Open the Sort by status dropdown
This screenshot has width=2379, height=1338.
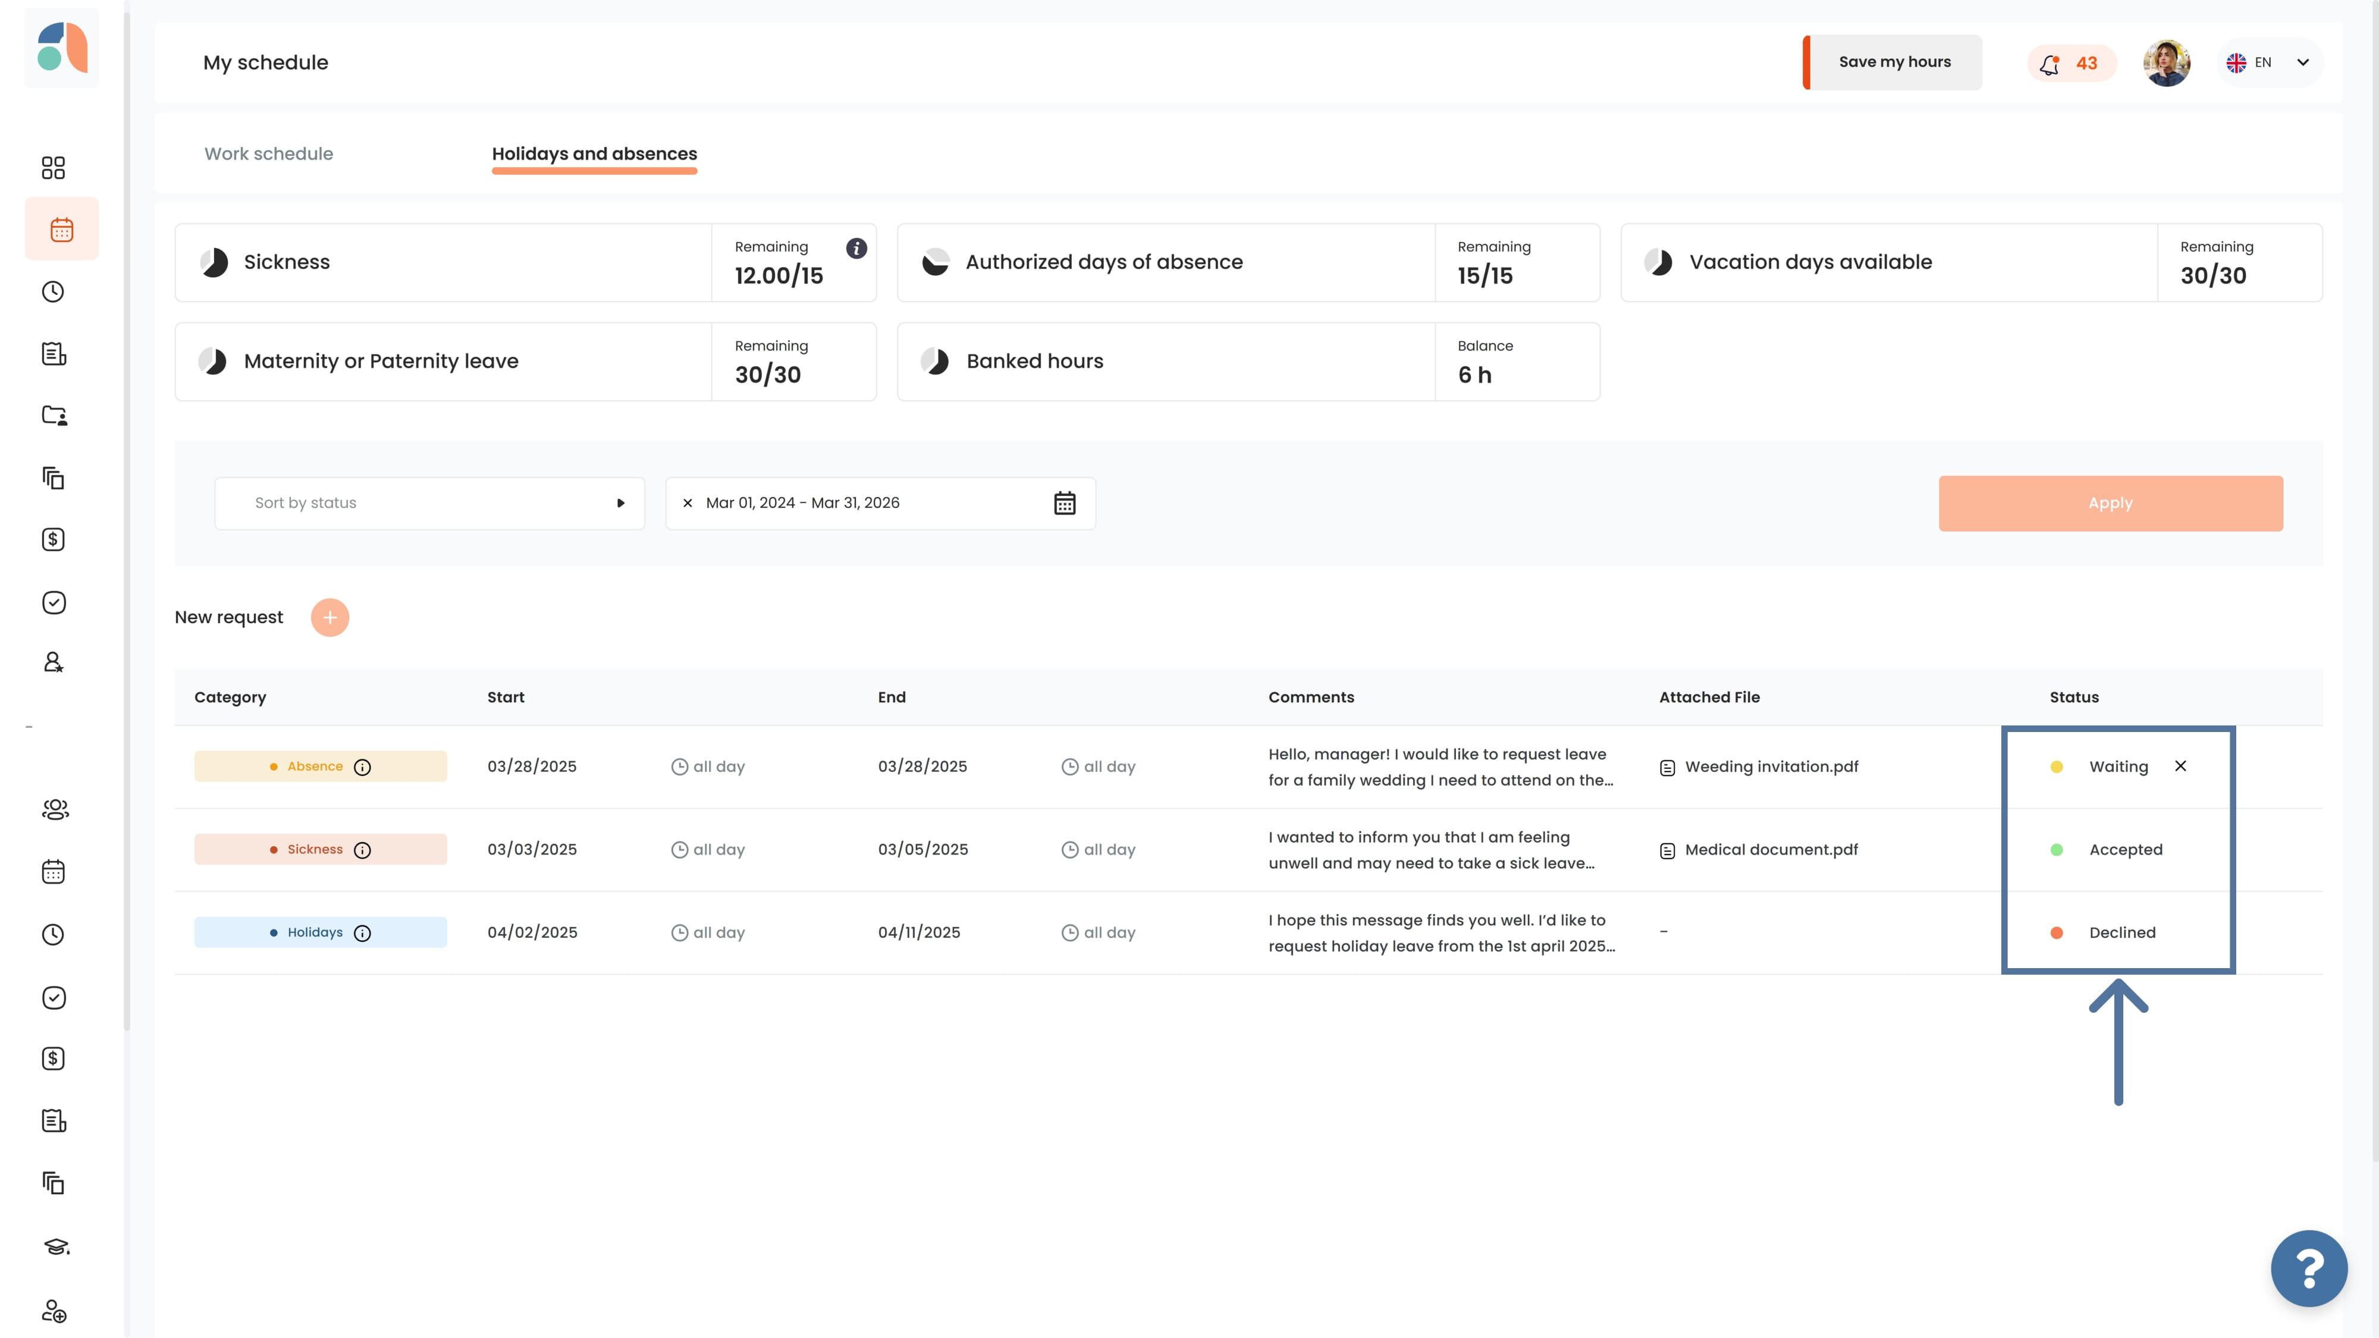[x=429, y=503]
